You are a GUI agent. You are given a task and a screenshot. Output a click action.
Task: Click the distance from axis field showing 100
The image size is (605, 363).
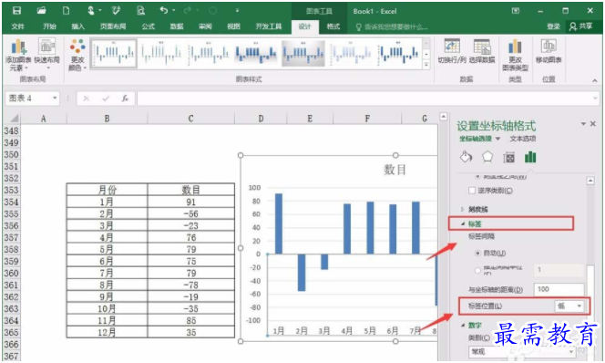(x=559, y=289)
